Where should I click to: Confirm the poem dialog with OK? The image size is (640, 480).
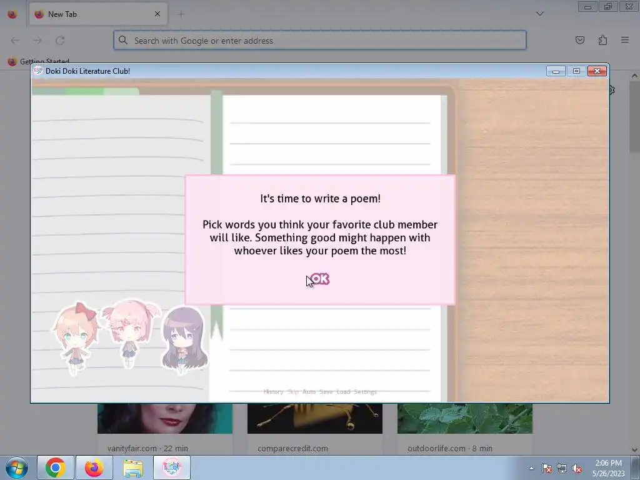click(x=320, y=279)
